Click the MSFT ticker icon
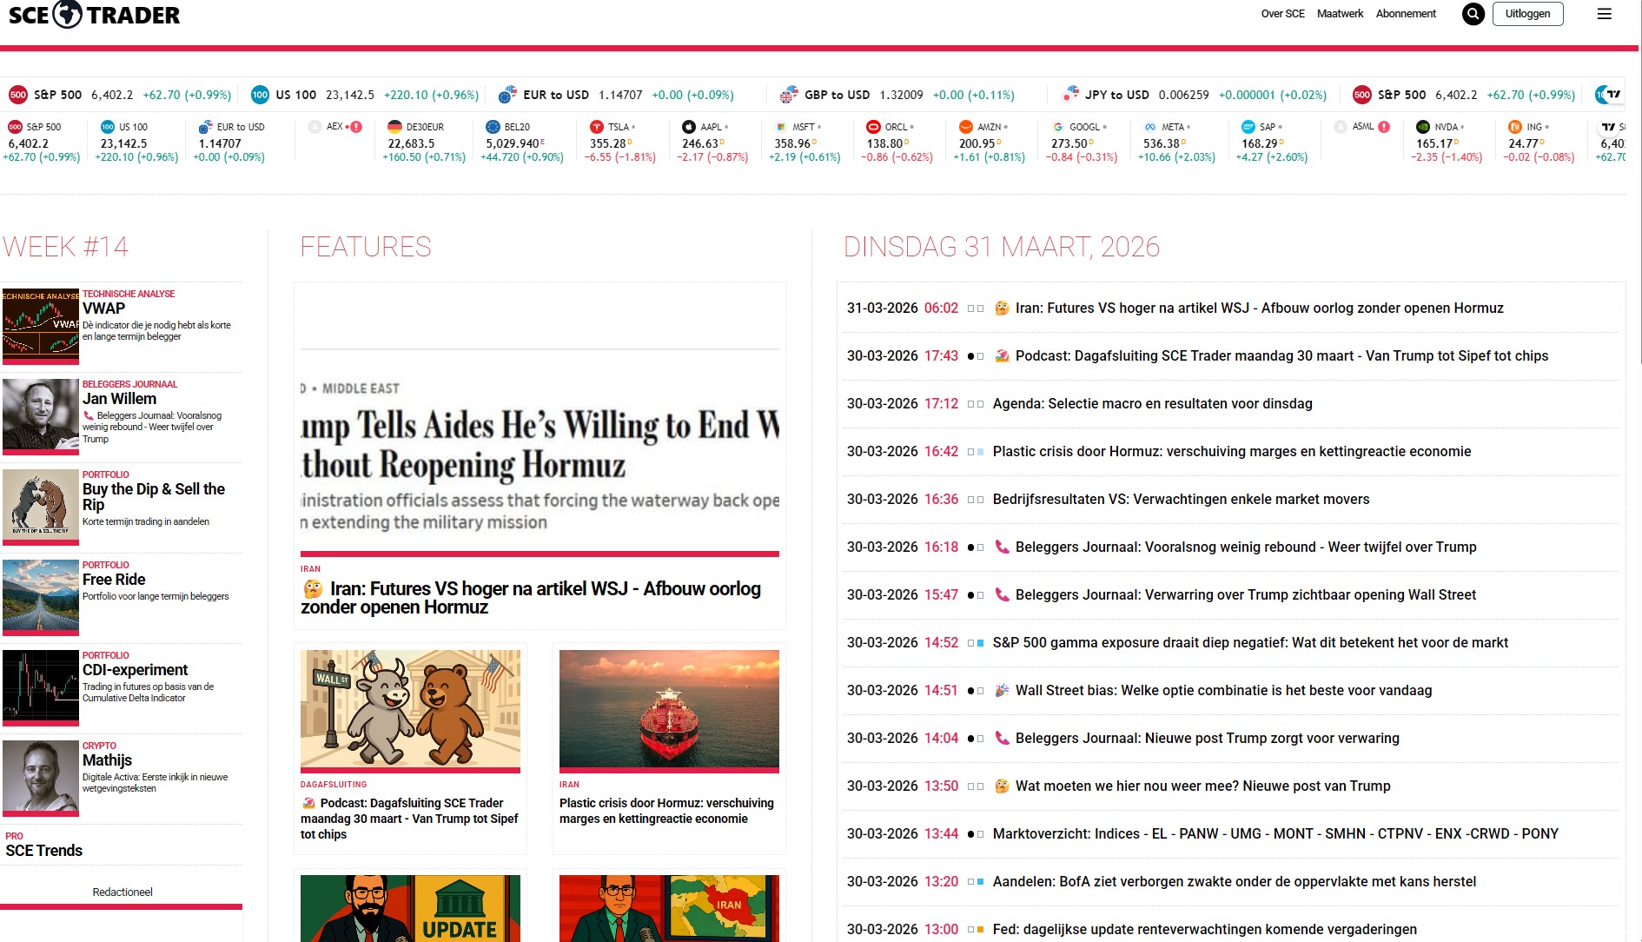 [781, 127]
